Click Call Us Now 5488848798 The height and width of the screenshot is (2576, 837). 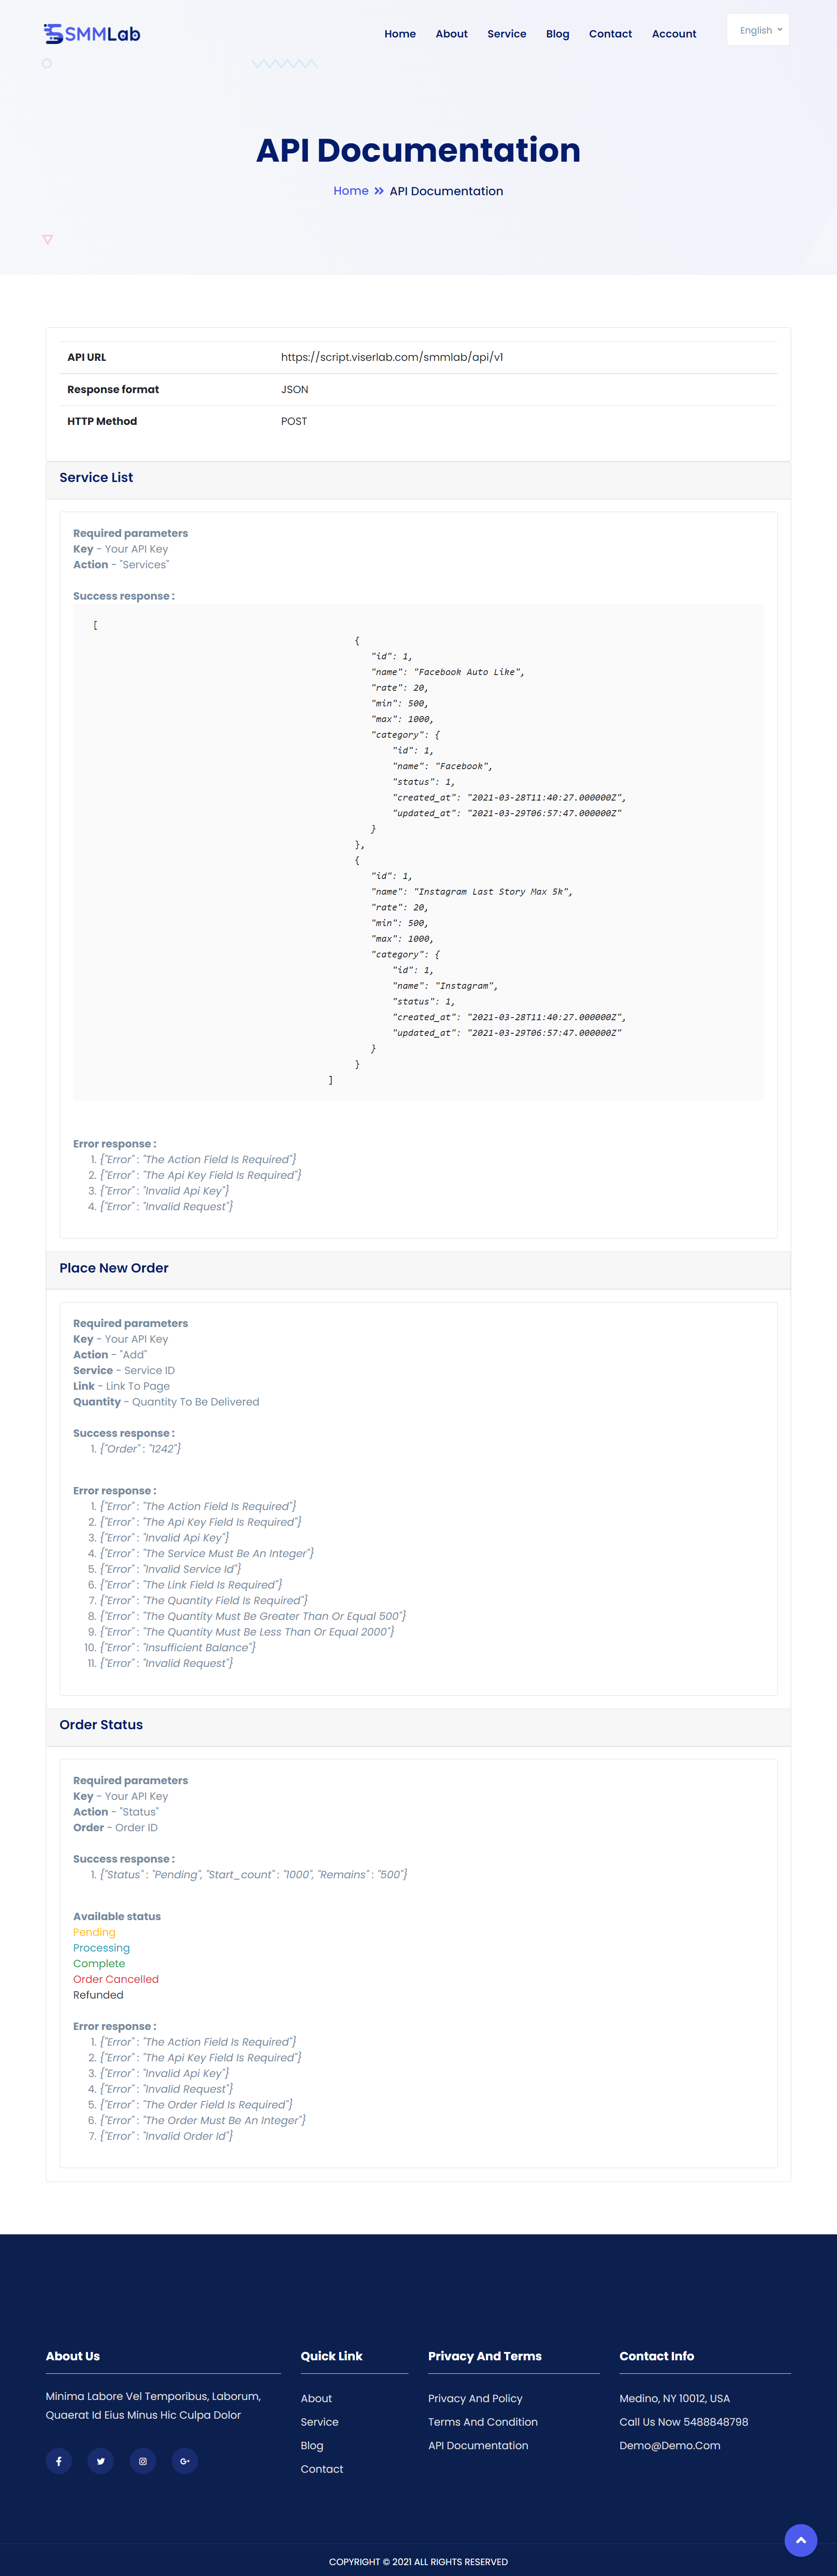(x=684, y=2422)
